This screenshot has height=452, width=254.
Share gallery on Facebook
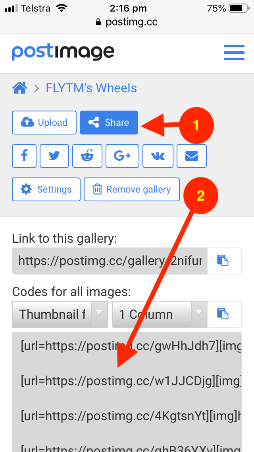point(24,156)
